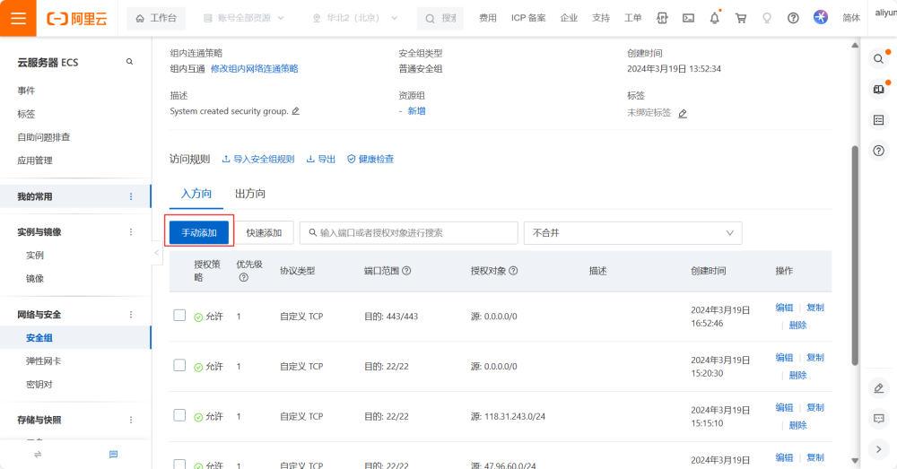Switch to the 出方向 tab
Screen dimensions: 897x469
250,194
